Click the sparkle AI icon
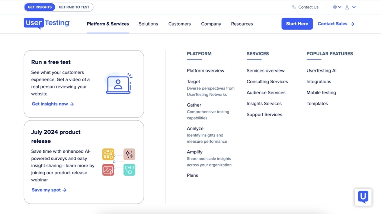The image size is (381, 214). click(129, 154)
